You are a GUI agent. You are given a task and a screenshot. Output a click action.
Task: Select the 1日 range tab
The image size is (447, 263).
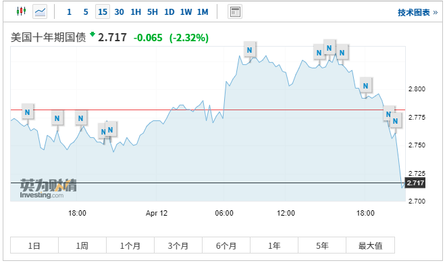[34, 245]
